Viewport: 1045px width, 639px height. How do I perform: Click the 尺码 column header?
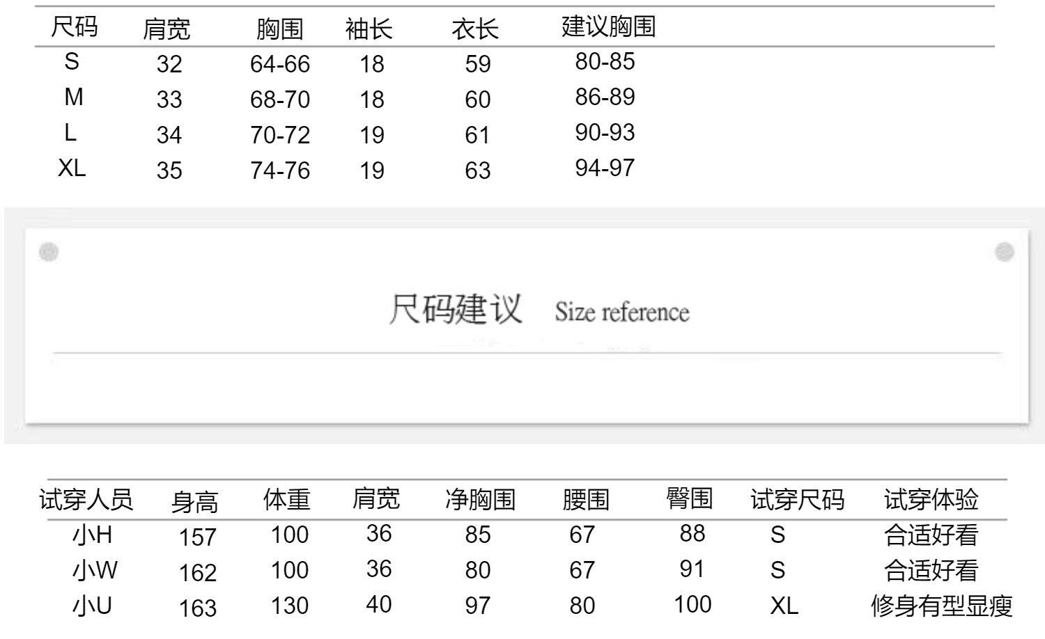pos(74,27)
